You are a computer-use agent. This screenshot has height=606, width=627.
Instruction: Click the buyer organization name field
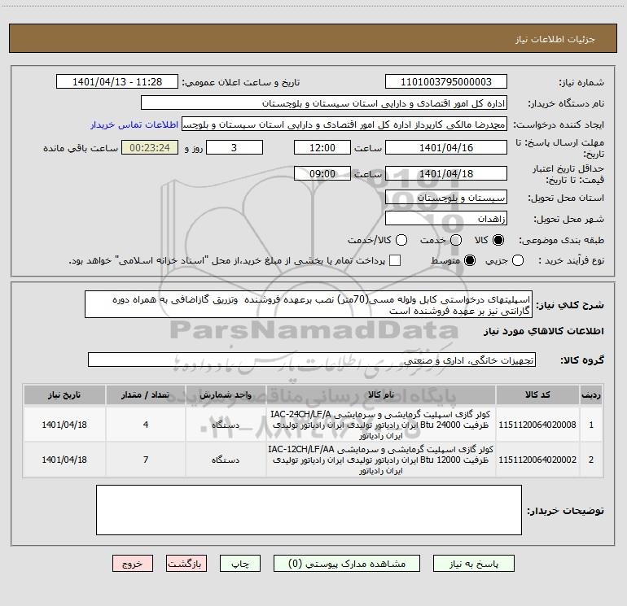pos(324,102)
